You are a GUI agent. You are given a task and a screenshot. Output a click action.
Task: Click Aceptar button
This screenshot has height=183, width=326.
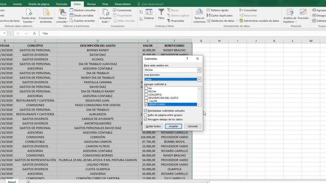[x=173, y=126]
